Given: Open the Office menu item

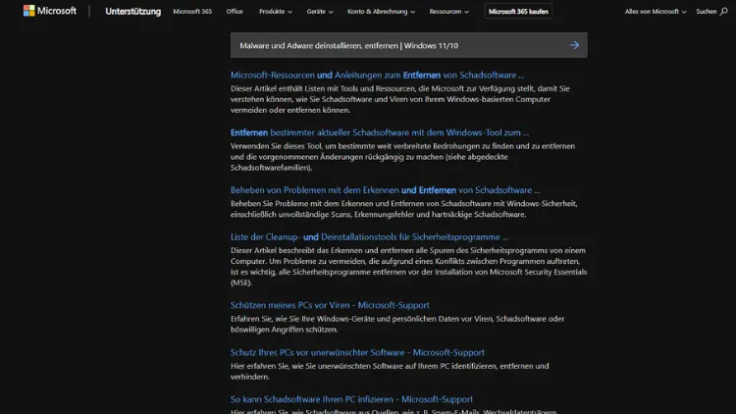Looking at the screenshot, I should tap(235, 11).
